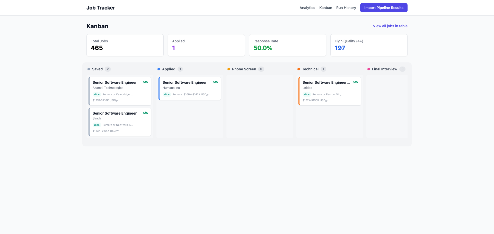Click the Saved column status dot

click(89, 69)
